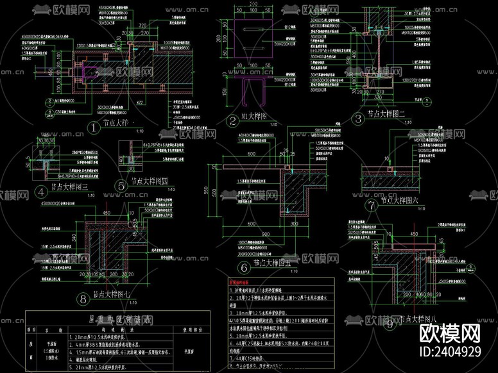Select the title text "节点大样图四"
The height and width of the screenshot is (373, 498).
coord(150,181)
